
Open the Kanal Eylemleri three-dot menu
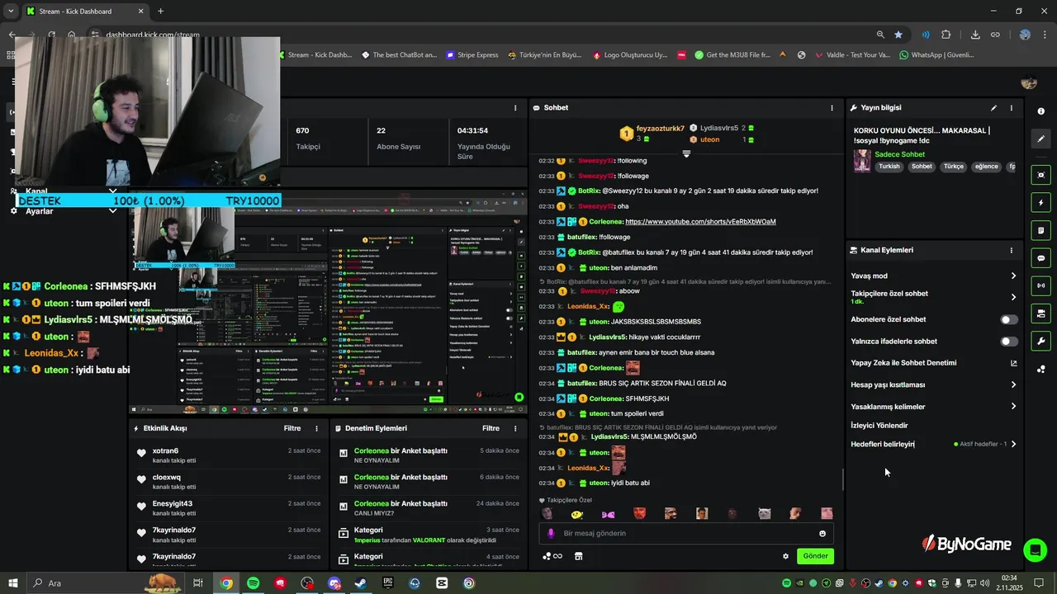1011,250
